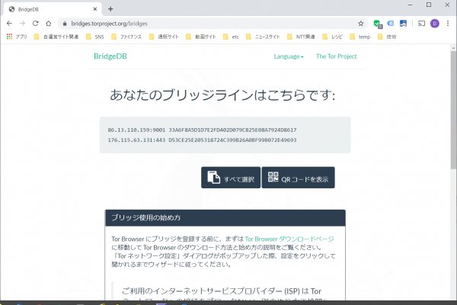Close the BridgeDB tab
457x305 pixels.
[x=96, y=8]
